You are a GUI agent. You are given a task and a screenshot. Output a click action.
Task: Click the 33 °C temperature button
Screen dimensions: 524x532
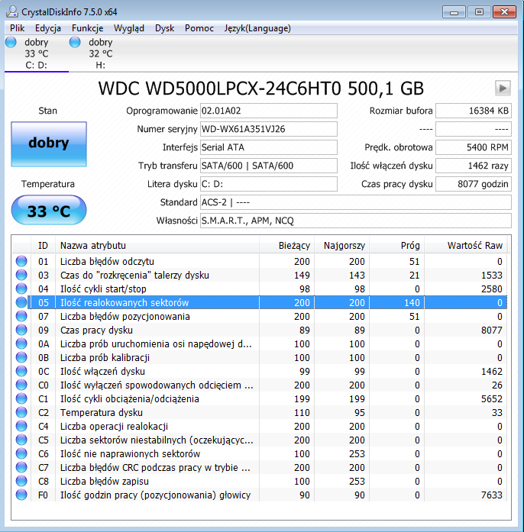click(x=49, y=210)
